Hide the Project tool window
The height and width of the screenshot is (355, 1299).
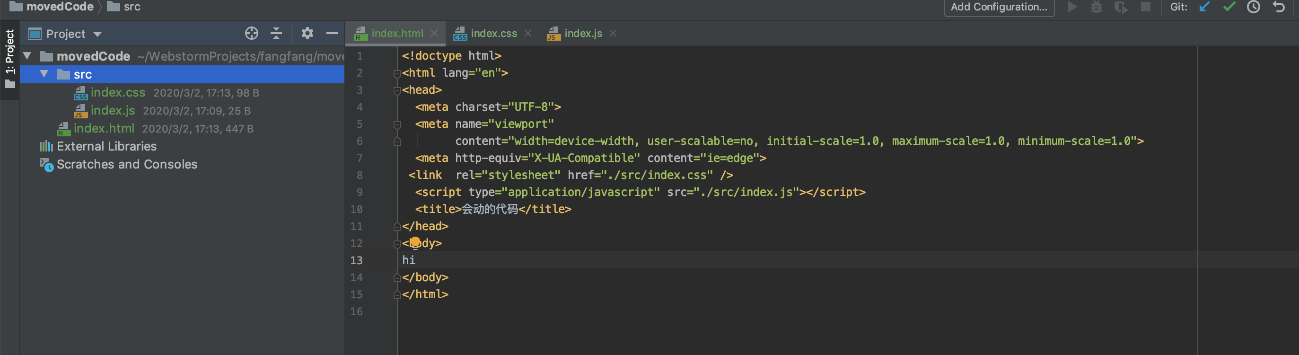[x=332, y=33]
